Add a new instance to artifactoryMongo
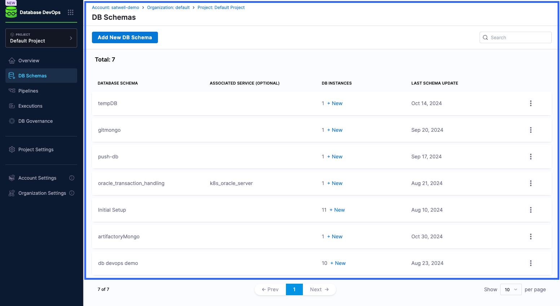 coord(335,237)
